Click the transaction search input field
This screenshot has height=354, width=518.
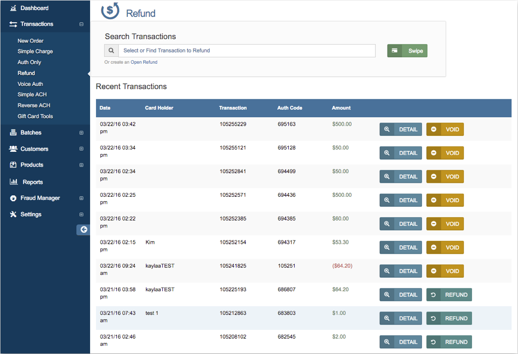247,50
